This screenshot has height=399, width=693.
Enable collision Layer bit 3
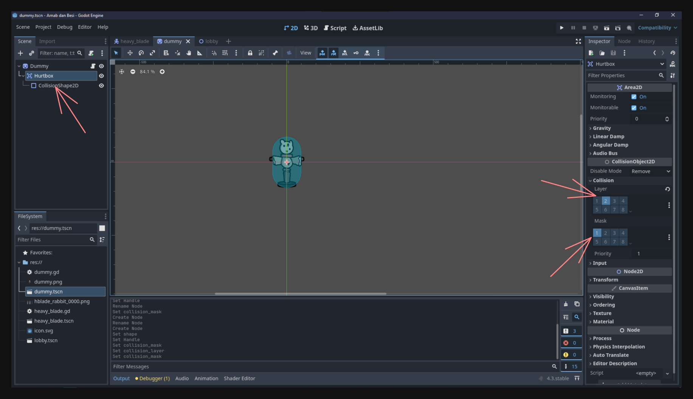point(614,201)
